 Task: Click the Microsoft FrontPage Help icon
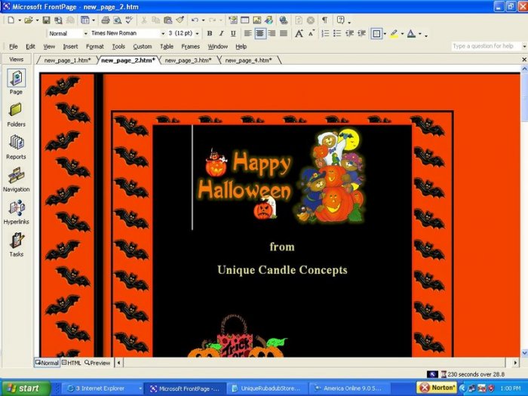[x=340, y=20]
